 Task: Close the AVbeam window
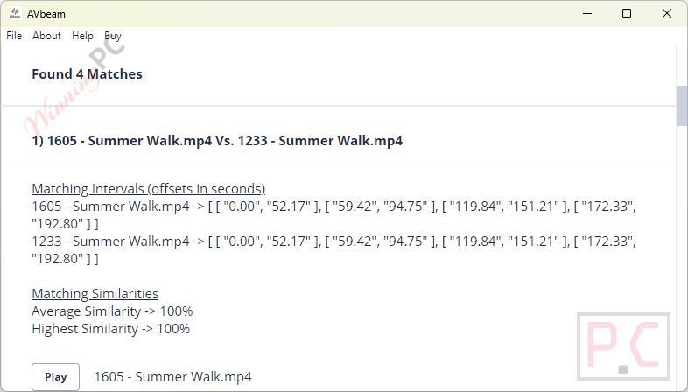[x=666, y=14]
